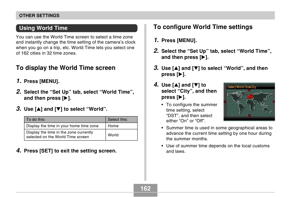This screenshot has width=291, height=197.
Task: Click 'Select World Time City' text in map image
Action: (242, 87)
